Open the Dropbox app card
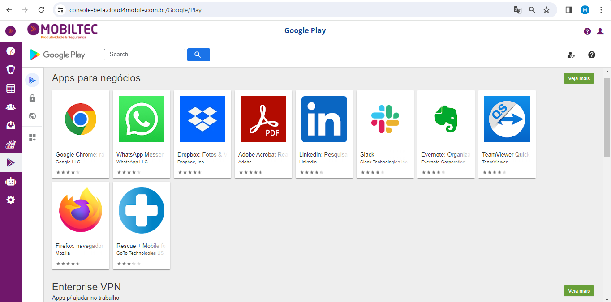Viewport: 611px width, 302px height. (202, 134)
